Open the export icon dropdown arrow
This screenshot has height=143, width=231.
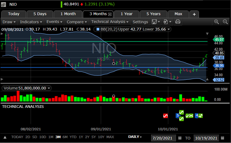pyautogui.click(x=170, y=22)
